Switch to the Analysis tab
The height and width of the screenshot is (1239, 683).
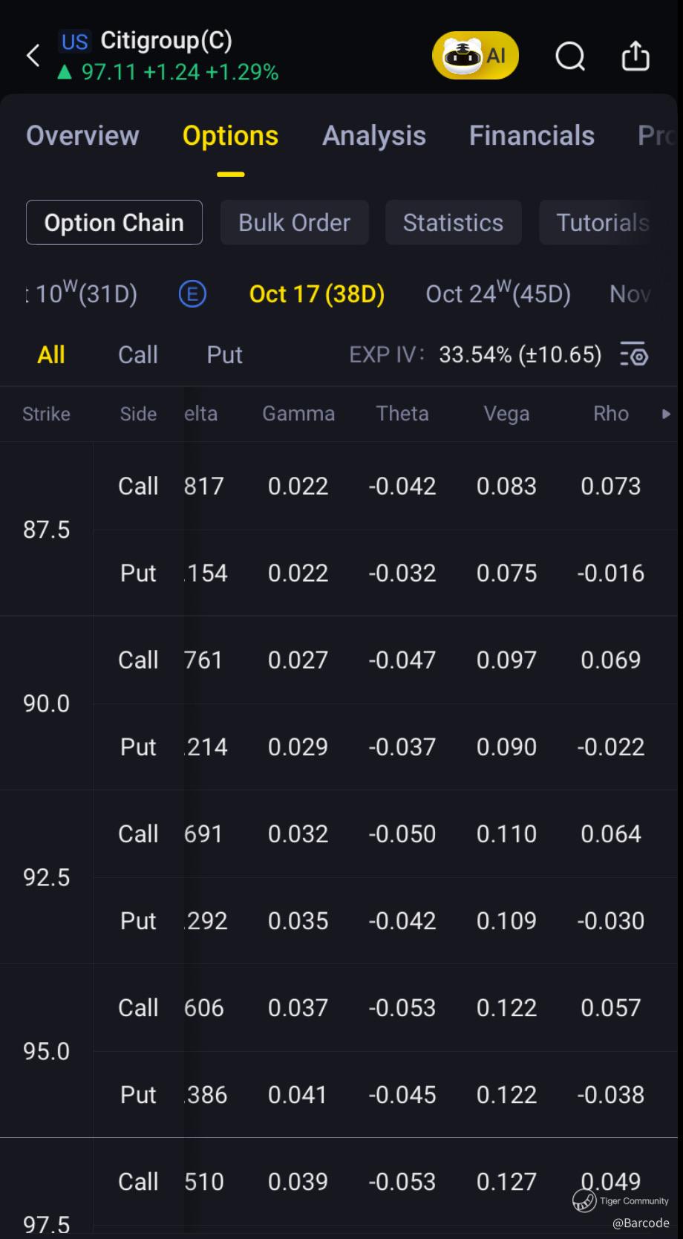coord(374,136)
